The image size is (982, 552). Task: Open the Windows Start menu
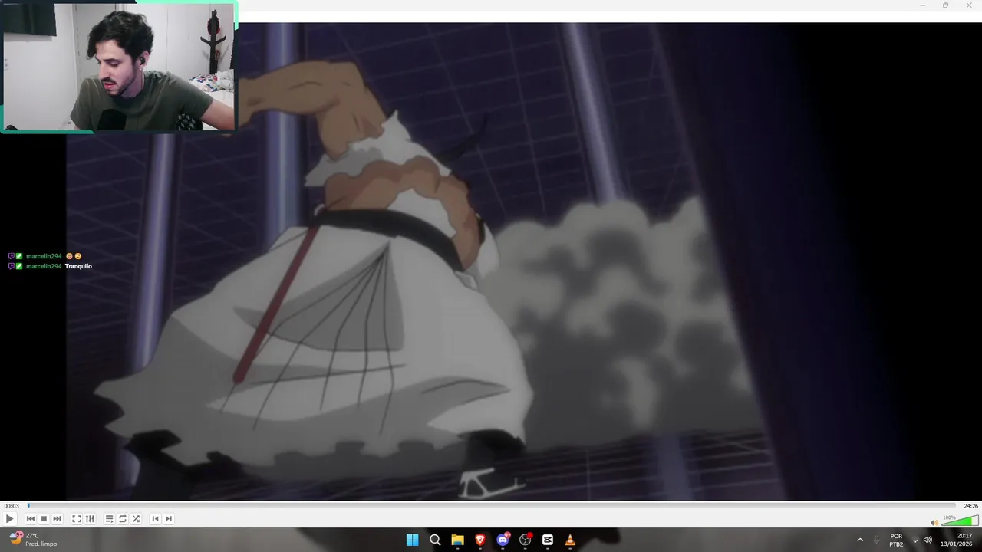(412, 540)
